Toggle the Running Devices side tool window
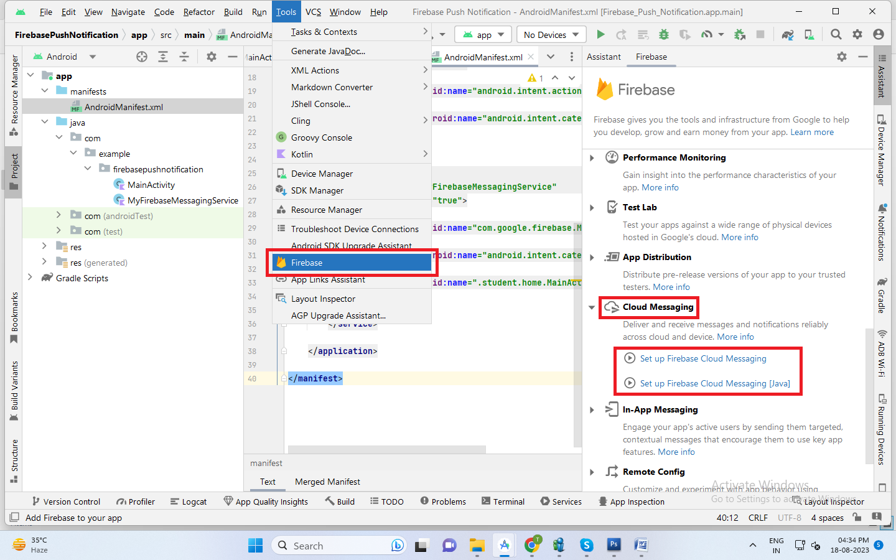The width and height of the screenshot is (896, 560). point(882,429)
